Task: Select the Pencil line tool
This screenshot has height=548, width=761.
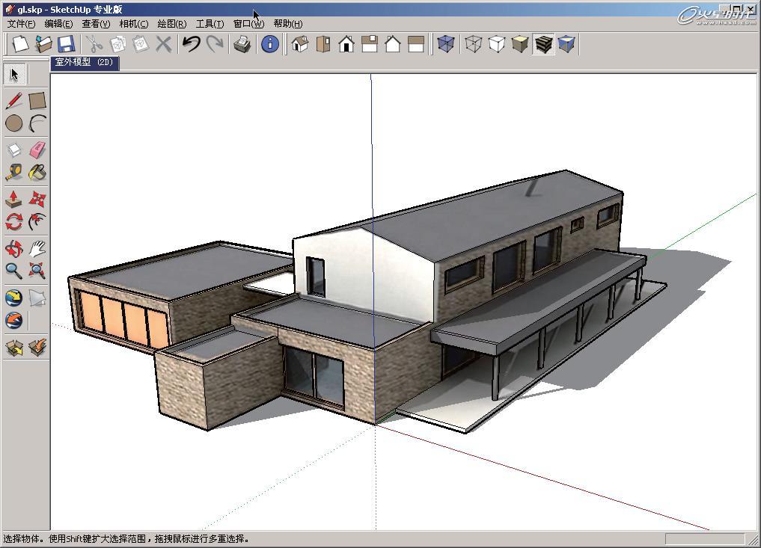Action: (14, 101)
